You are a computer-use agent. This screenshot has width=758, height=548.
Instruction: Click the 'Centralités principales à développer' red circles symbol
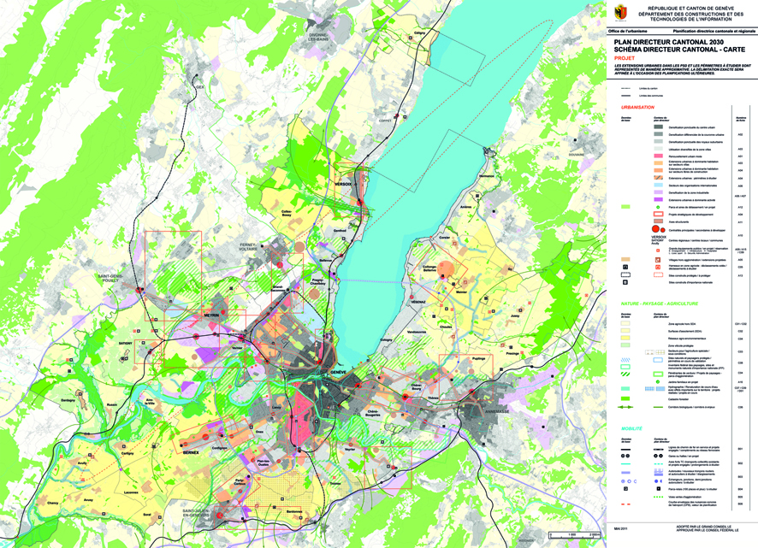(655, 229)
